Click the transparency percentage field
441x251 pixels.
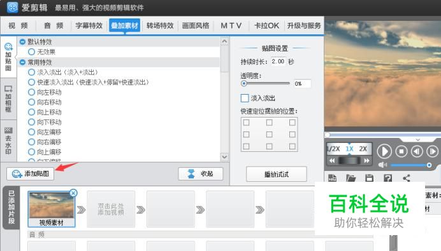coord(302,84)
